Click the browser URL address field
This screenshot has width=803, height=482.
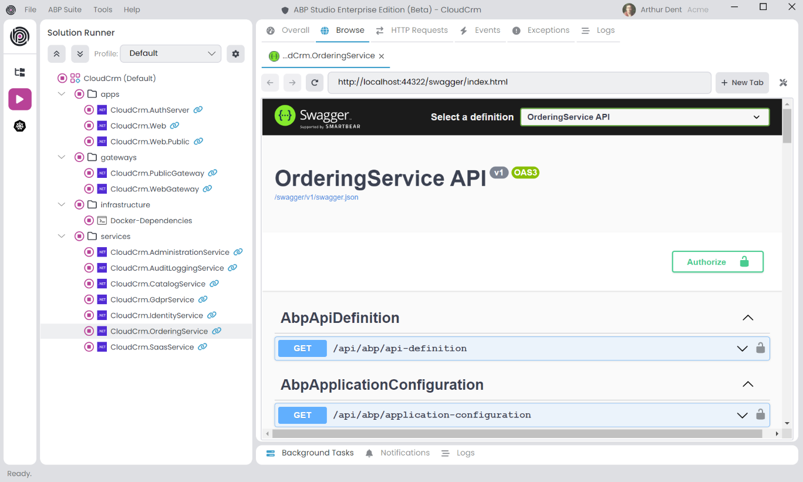coord(519,83)
